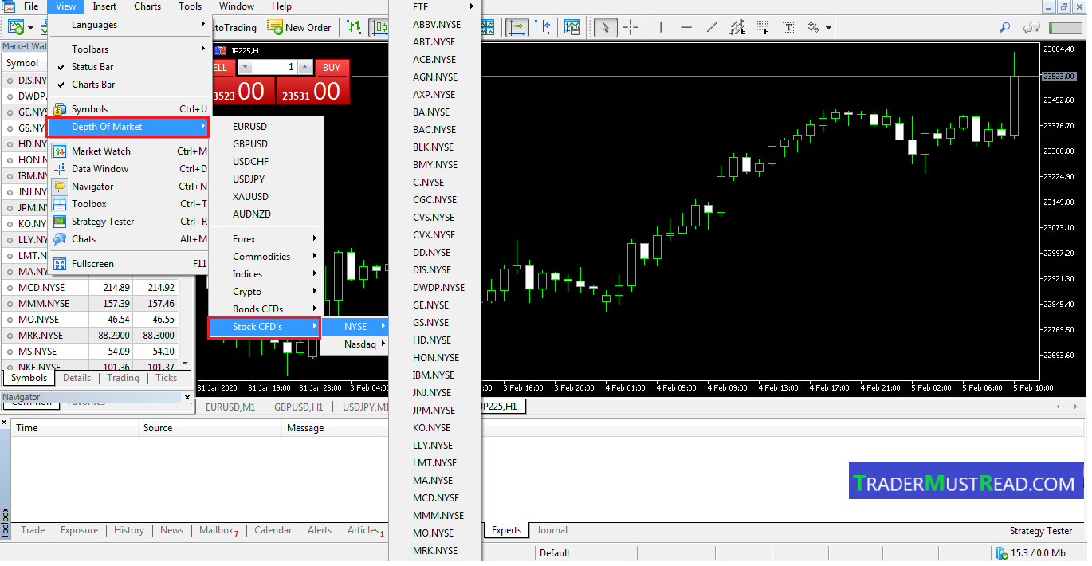Click the Navigator folder icon in menu

pos(60,187)
